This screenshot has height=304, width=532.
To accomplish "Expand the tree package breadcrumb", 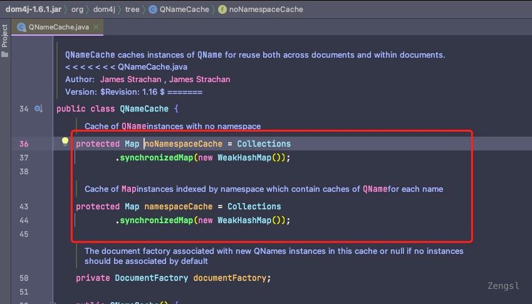I will click(132, 9).
